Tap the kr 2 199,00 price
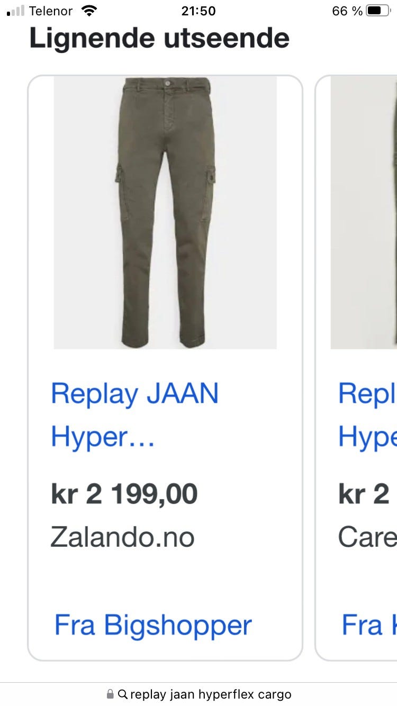Image resolution: width=397 pixels, height=706 pixels. click(x=124, y=494)
